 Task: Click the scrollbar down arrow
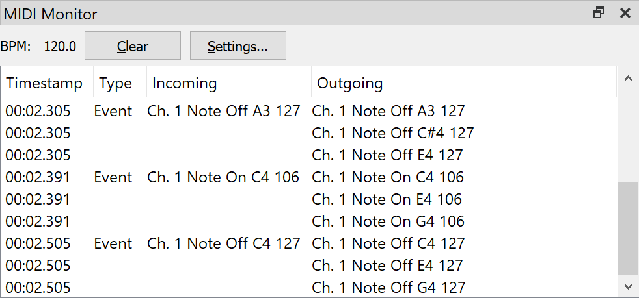[x=627, y=286]
